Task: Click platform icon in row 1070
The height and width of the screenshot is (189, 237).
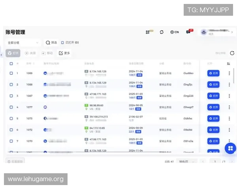Action: coord(45,141)
